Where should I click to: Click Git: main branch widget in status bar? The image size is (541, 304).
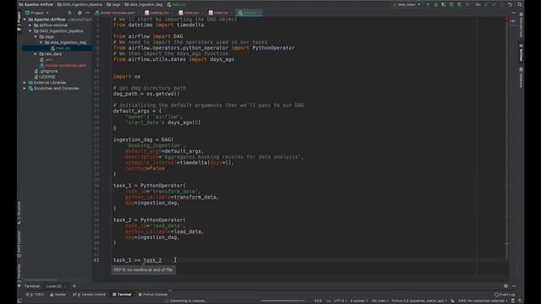(x=380, y=301)
